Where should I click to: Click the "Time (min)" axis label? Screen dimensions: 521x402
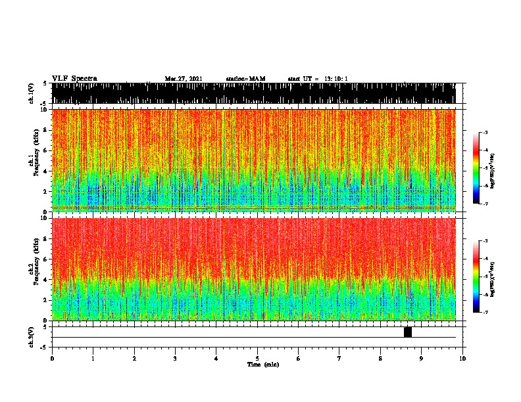click(263, 365)
